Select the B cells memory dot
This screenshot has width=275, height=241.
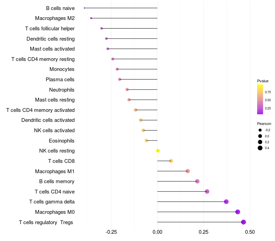pyautogui.click(x=197, y=181)
